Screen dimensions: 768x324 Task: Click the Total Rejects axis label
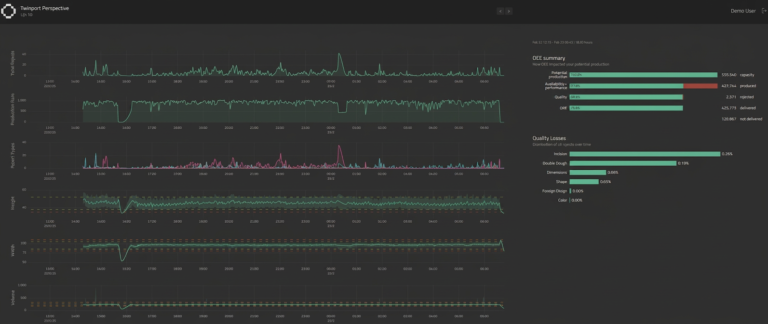pyautogui.click(x=13, y=63)
